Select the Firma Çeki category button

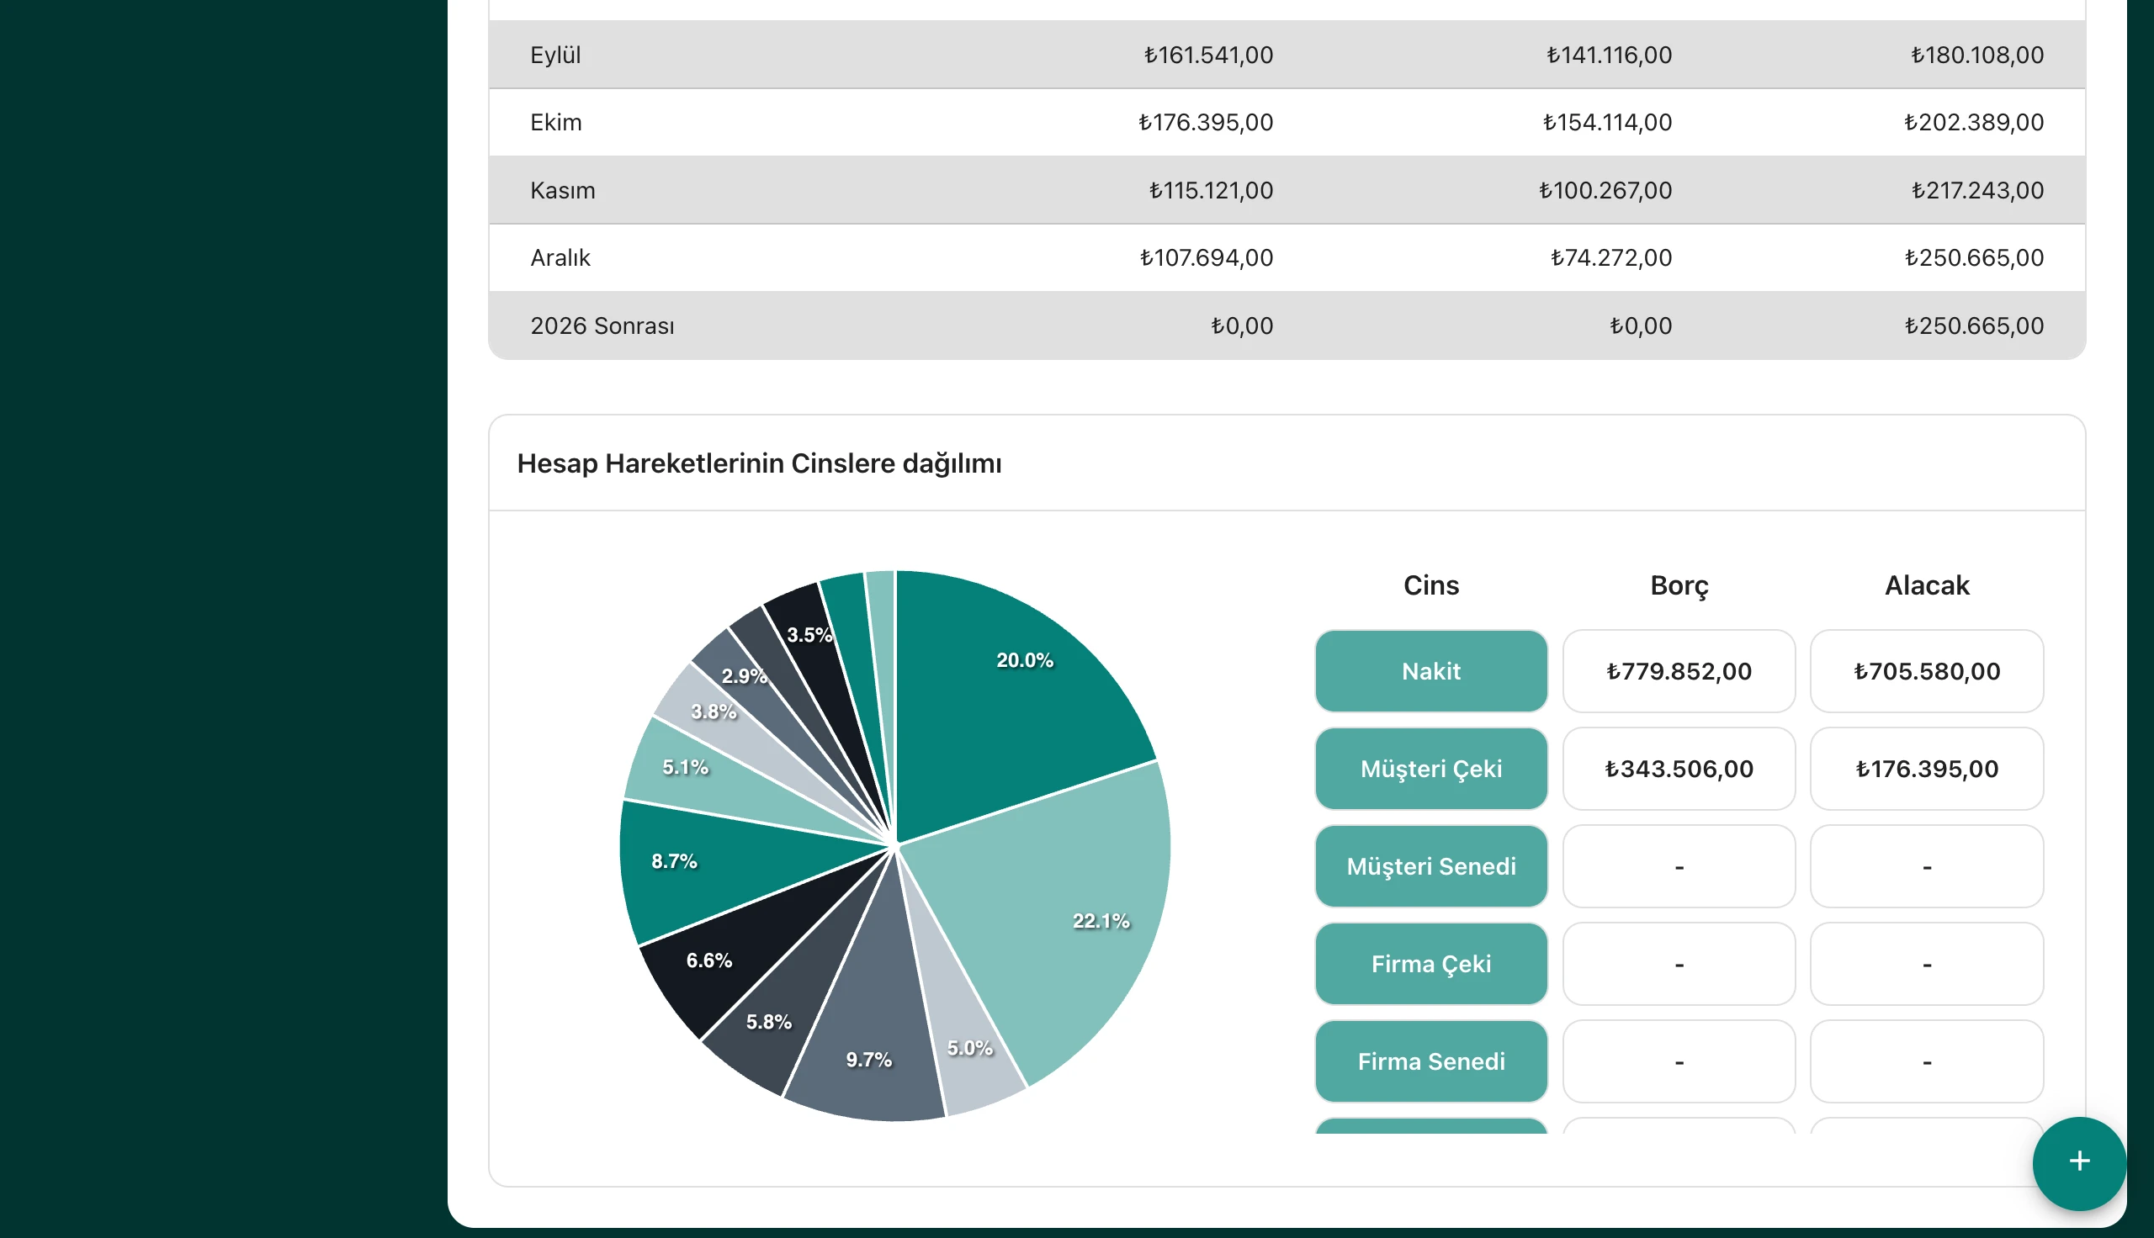(1430, 964)
